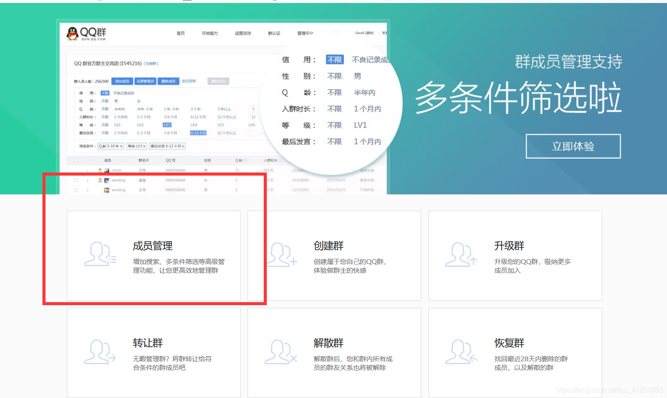Click the 转让群 transfer icon

pyautogui.click(x=100, y=352)
